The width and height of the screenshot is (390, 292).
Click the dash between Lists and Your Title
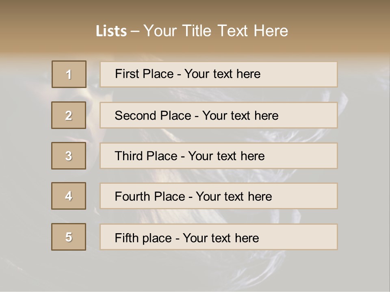[x=135, y=31]
